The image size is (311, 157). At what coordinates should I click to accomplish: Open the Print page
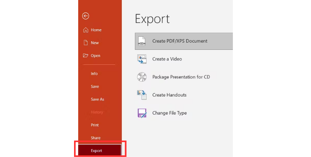click(x=95, y=125)
